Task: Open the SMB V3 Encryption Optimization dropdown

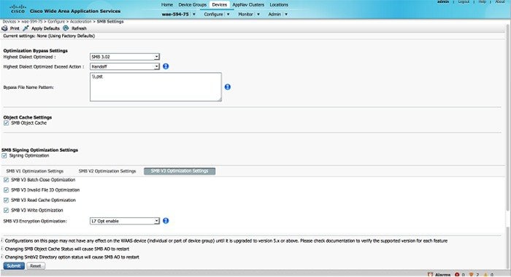Action: pos(125,221)
